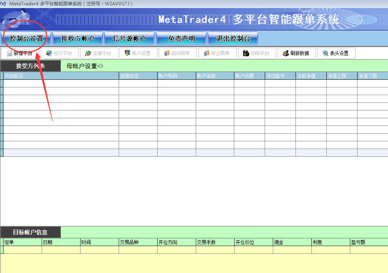Click the MetaTrader4 app icon in the title bar

click(3, 3)
